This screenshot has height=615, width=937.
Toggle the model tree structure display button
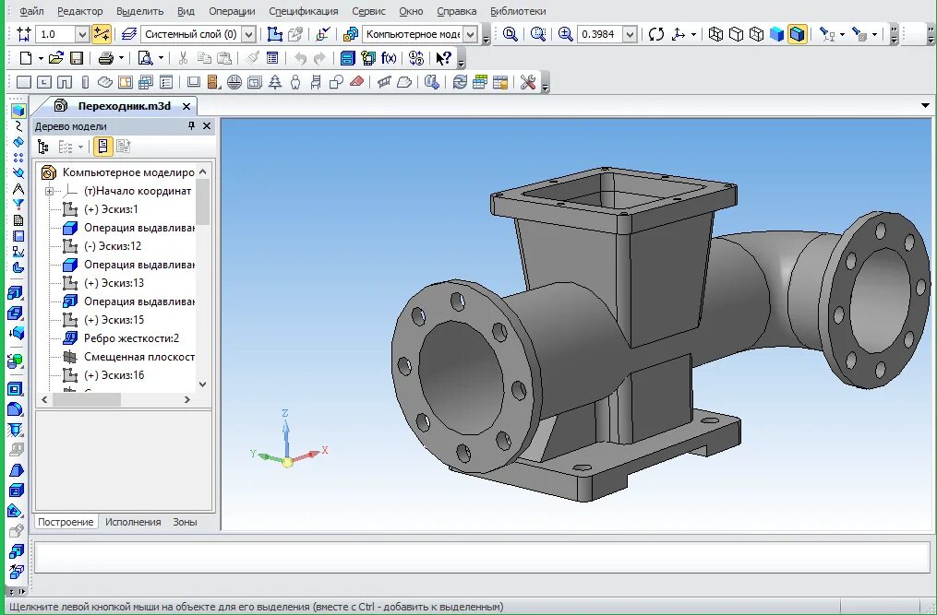point(43,147)
